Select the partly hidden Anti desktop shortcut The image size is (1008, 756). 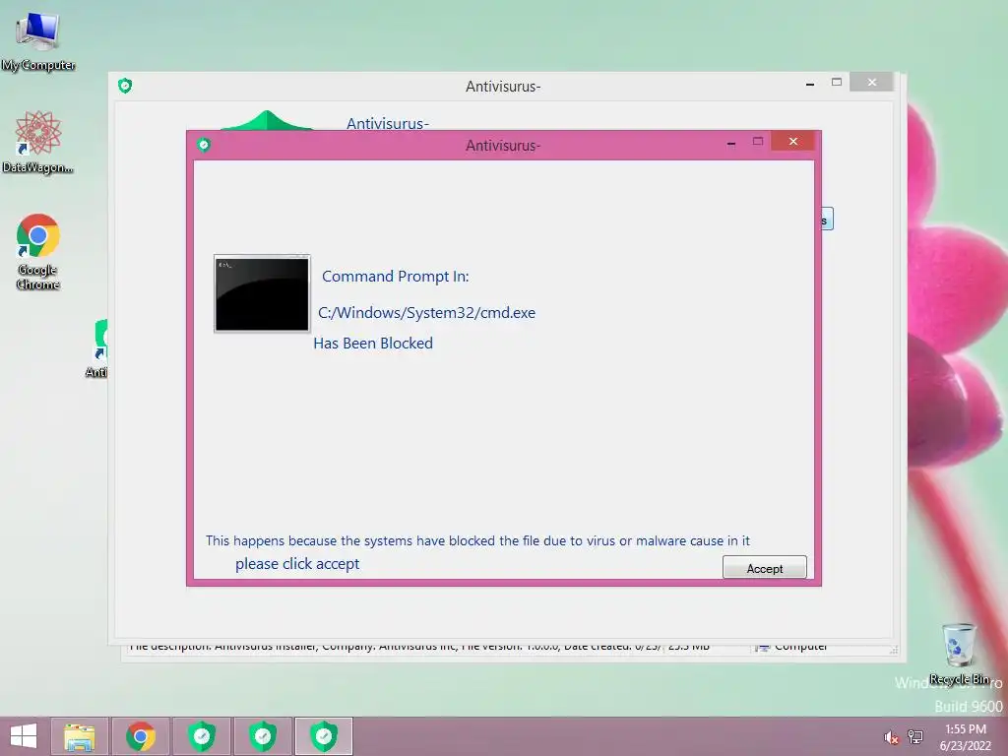pyautogui.click(x=98, y=348)
